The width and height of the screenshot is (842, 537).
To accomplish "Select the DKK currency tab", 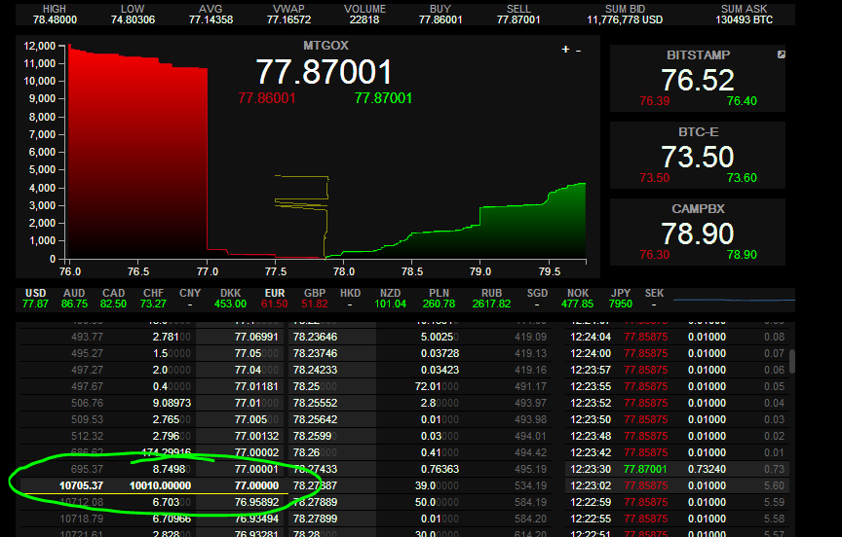I will tap(230, 299).
